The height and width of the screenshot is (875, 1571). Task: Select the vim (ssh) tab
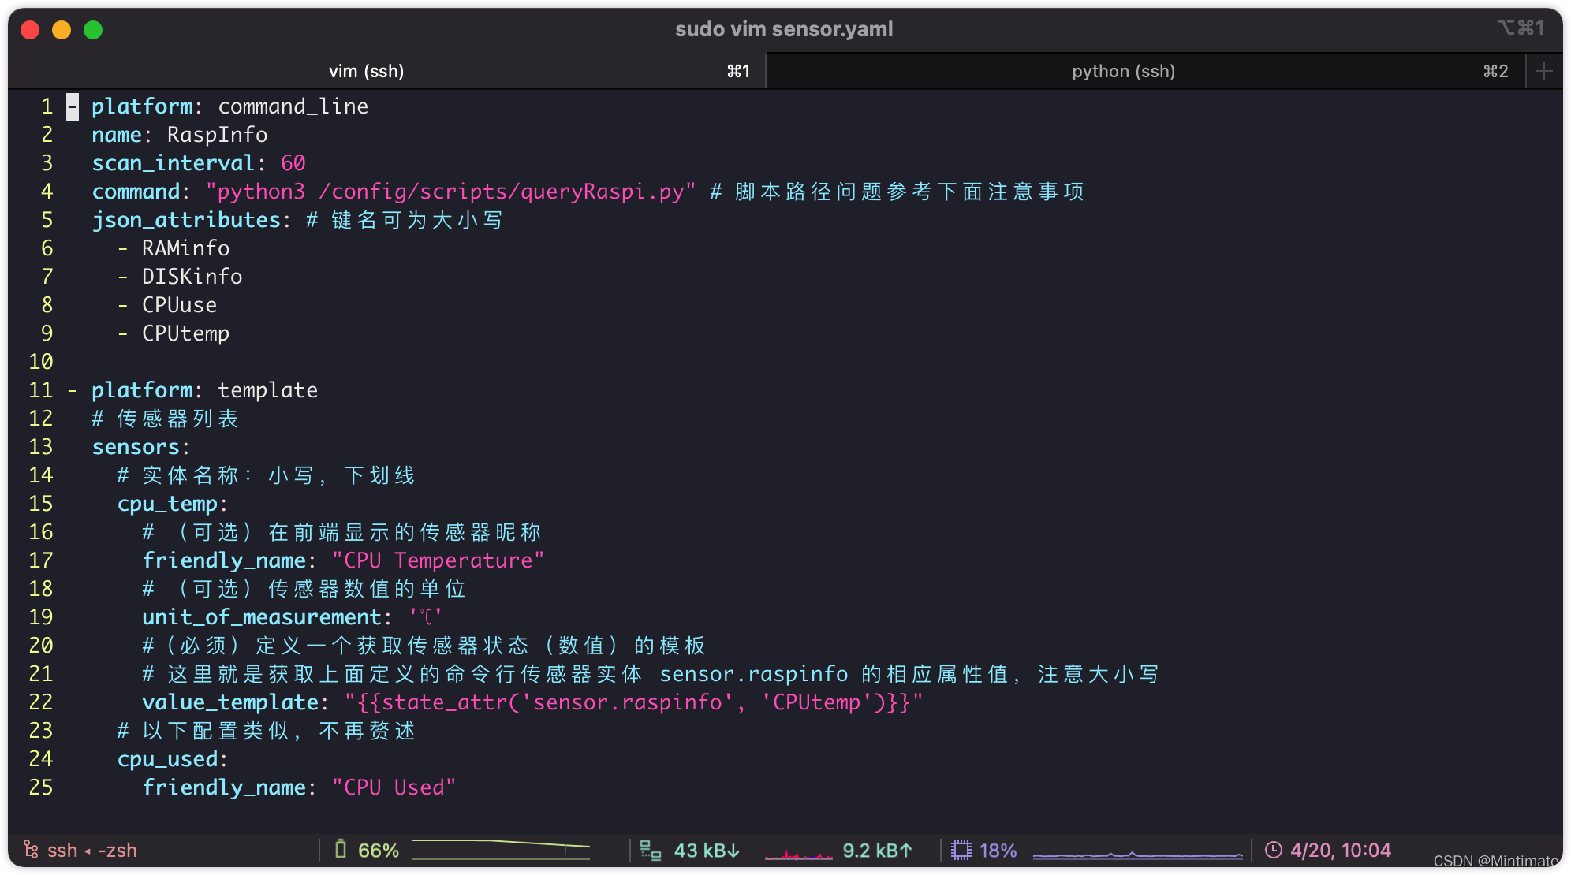[x=366, y=71]
